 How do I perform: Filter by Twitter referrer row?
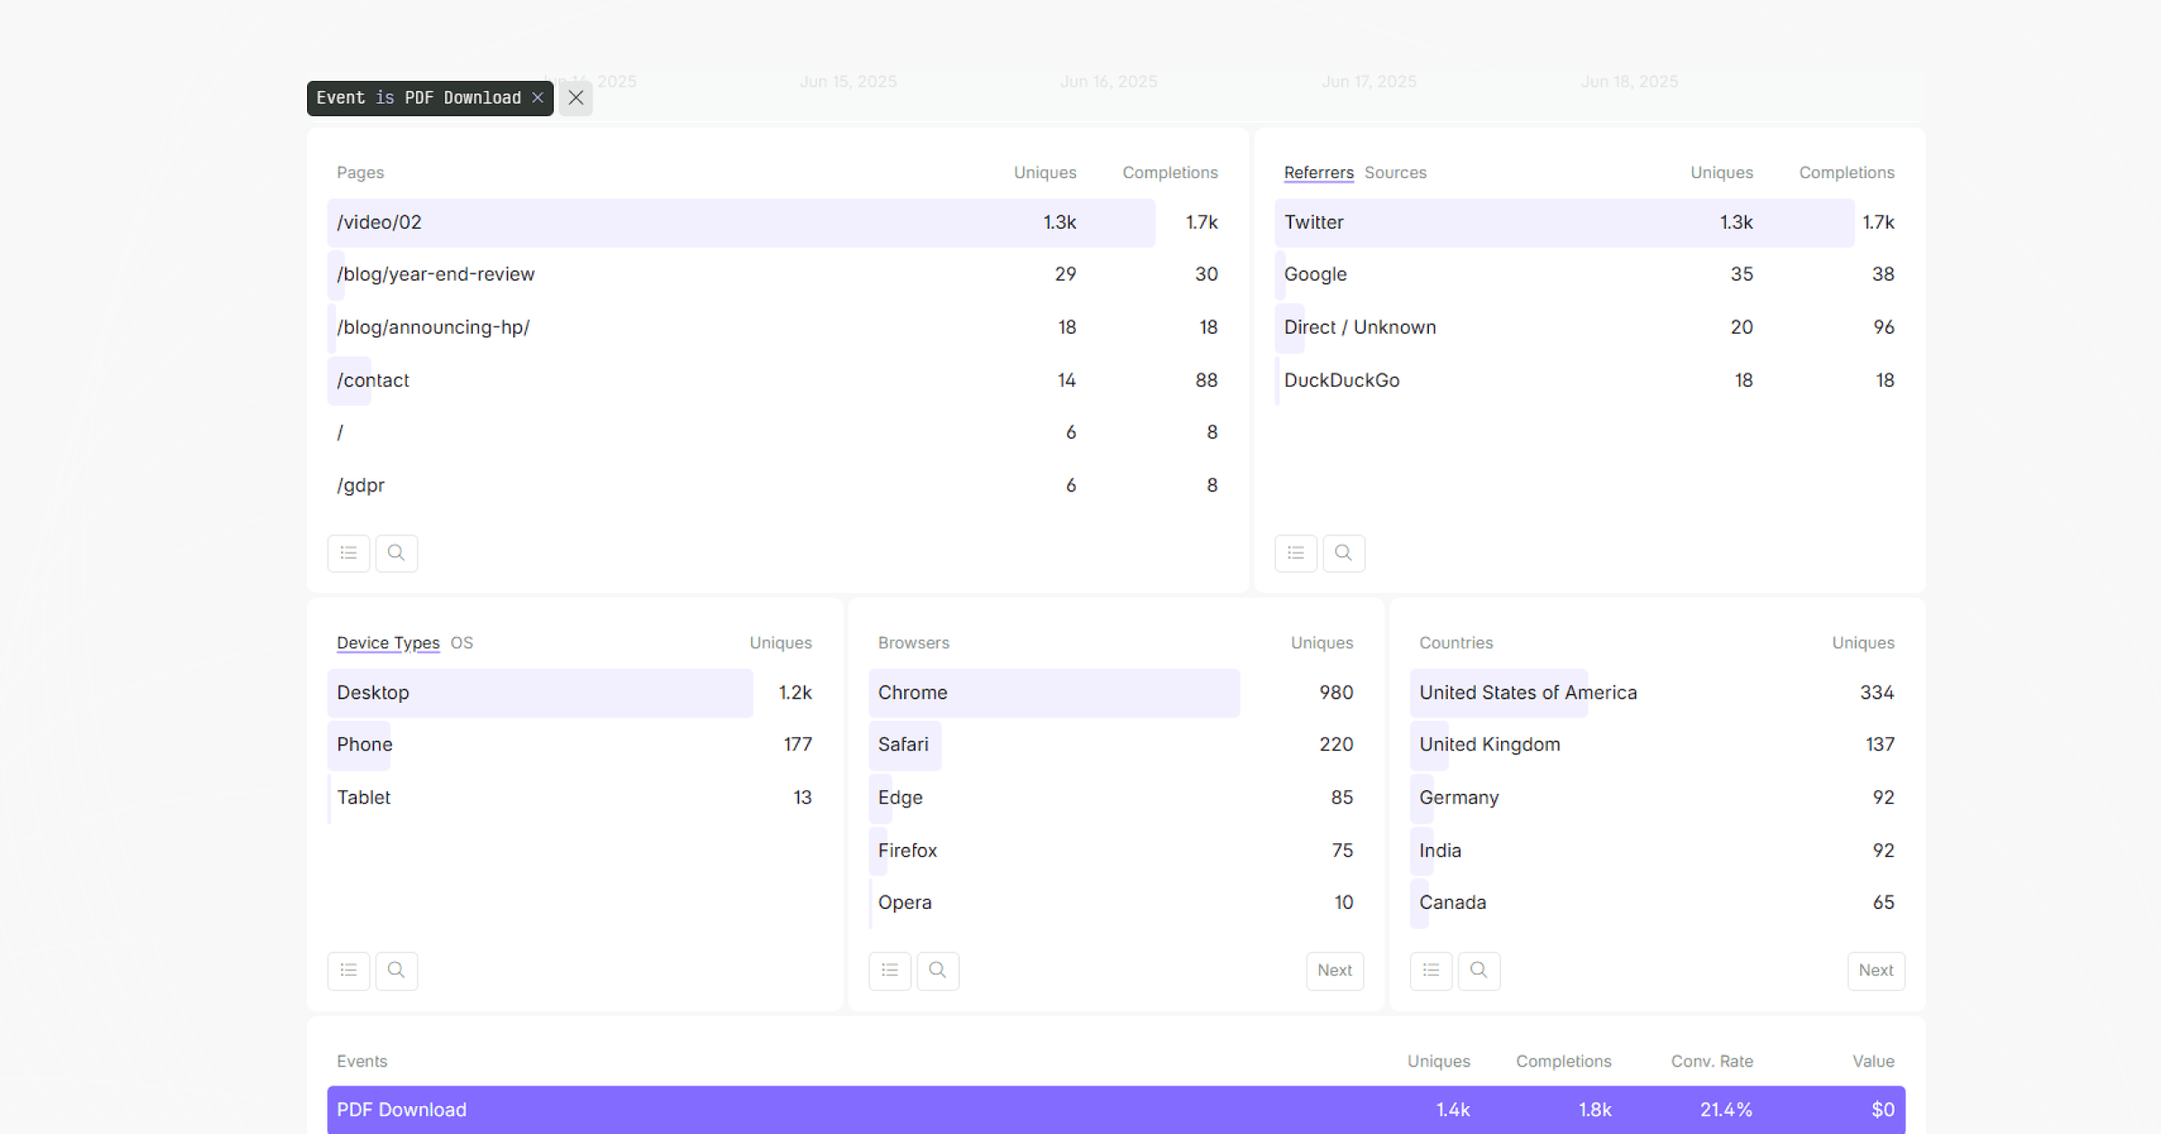pyautogui.click(x=1562, y=222)
